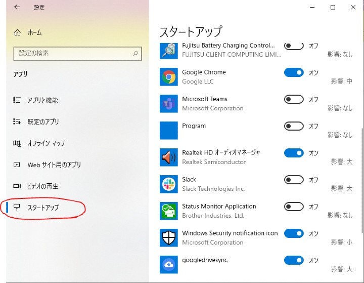Click the Windows Security shield icon

click(x=169, y=238)
